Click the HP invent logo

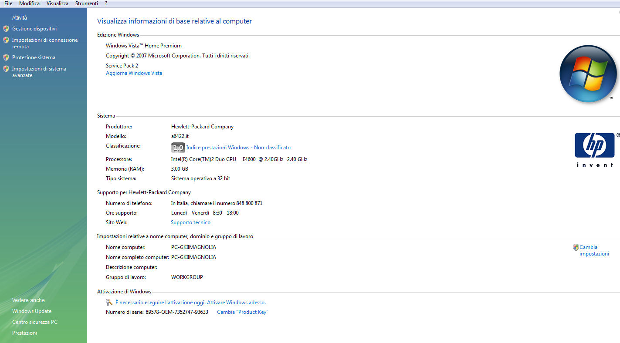[x=595, y=150]
